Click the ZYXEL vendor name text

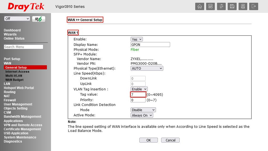(142, 59)
